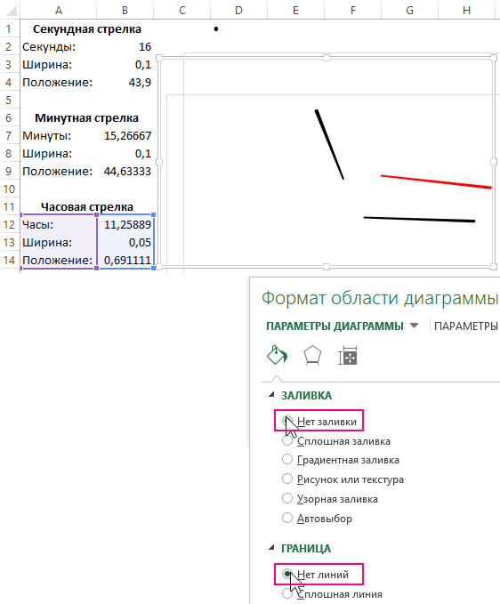Select column E header
The height and width of the screenshot is (604, 500).
point(296,10)
